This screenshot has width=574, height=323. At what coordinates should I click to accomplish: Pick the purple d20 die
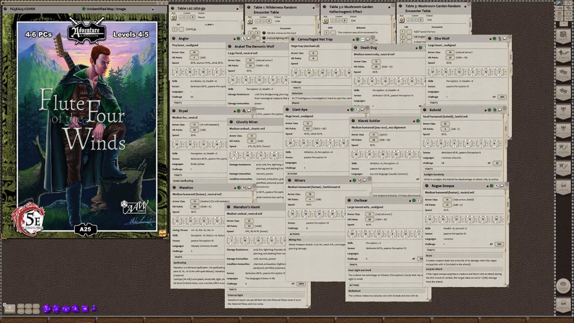pyautogui.click(x=47, y=309)
